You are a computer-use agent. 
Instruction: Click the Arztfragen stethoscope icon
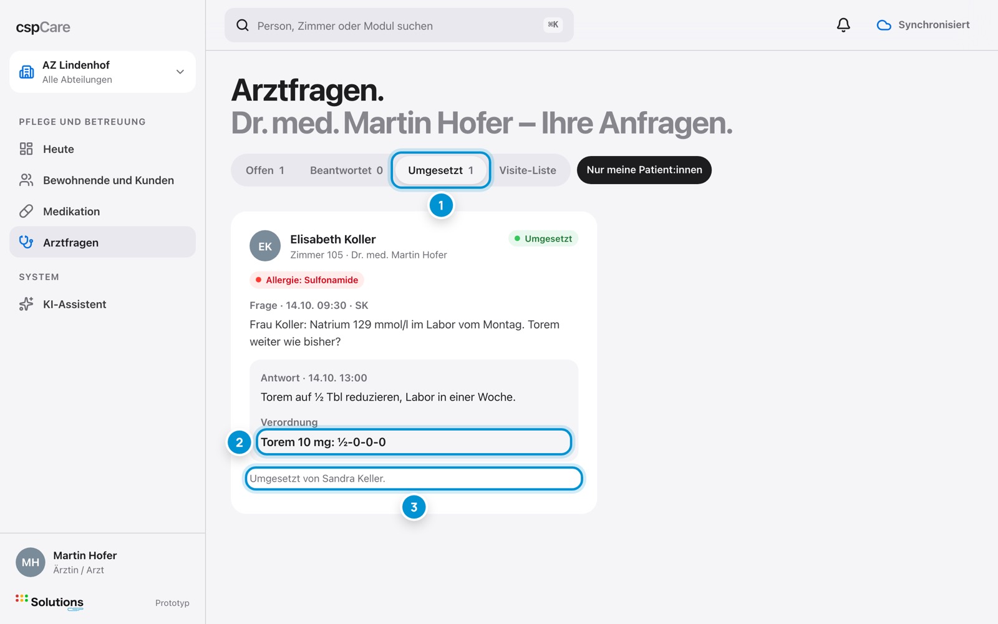tap(26, 242)
